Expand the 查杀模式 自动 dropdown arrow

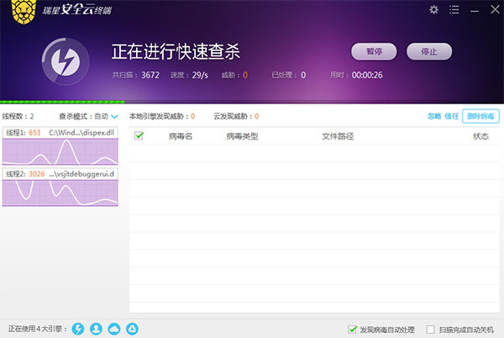(115, 116)
